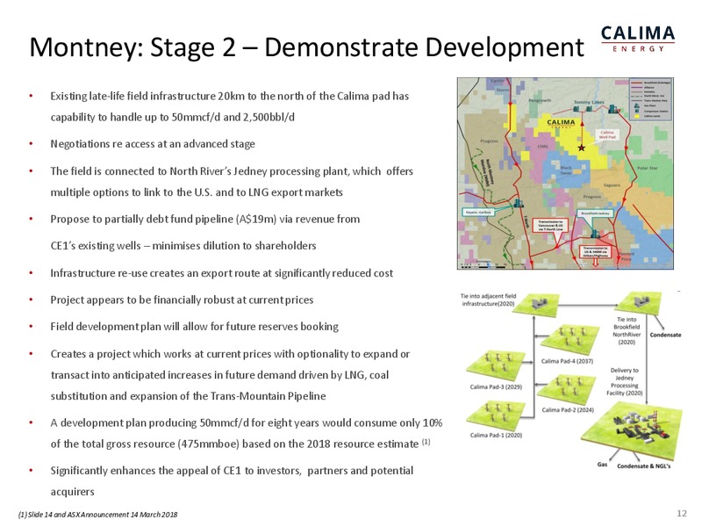
Task: Click 'capability to handle up to 50mmcf/d' line
Action: [x=173, y=118]
